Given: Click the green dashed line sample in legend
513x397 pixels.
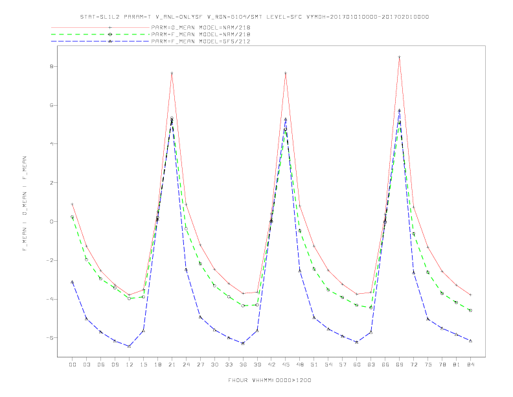Looking at the screenshot, I should point(100,34).
